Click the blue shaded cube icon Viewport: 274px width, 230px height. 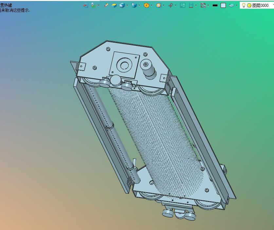tap(122, 6)
